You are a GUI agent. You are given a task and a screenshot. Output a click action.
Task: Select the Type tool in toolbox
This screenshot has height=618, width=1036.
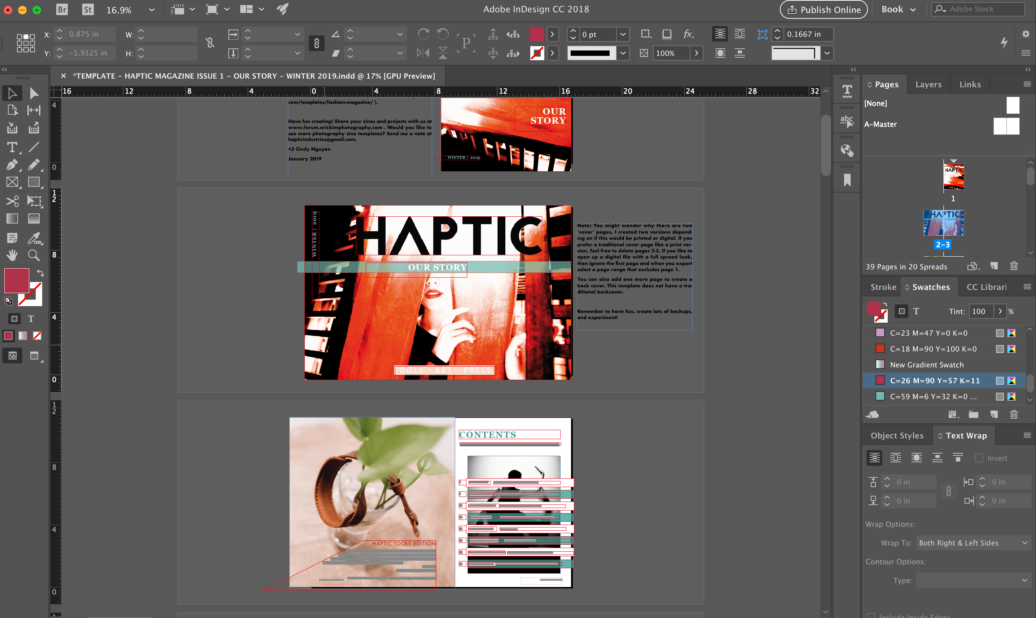[12, 147]
